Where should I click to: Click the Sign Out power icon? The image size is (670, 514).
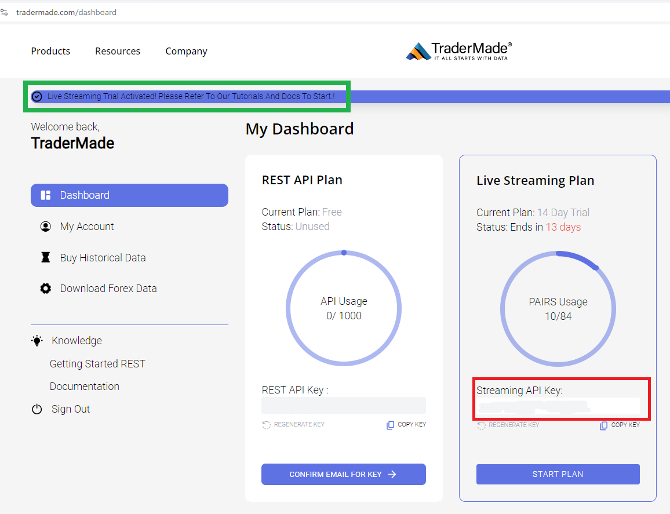(x=37, y=409)
